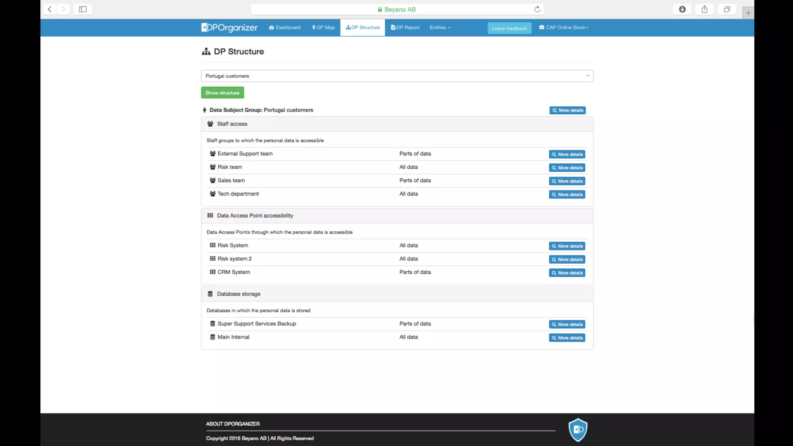The height and width of the screenshot is (446, 793).
Task: Expand CAP Online Store dropdown
Action: pos(563,27)
